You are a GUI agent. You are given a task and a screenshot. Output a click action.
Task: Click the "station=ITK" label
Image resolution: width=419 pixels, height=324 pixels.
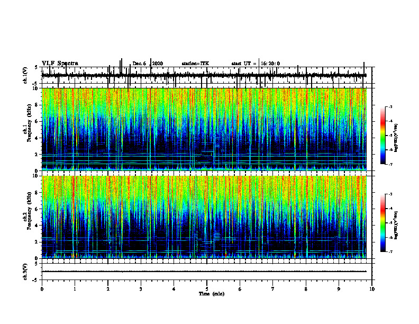click(x=195, y=64)
